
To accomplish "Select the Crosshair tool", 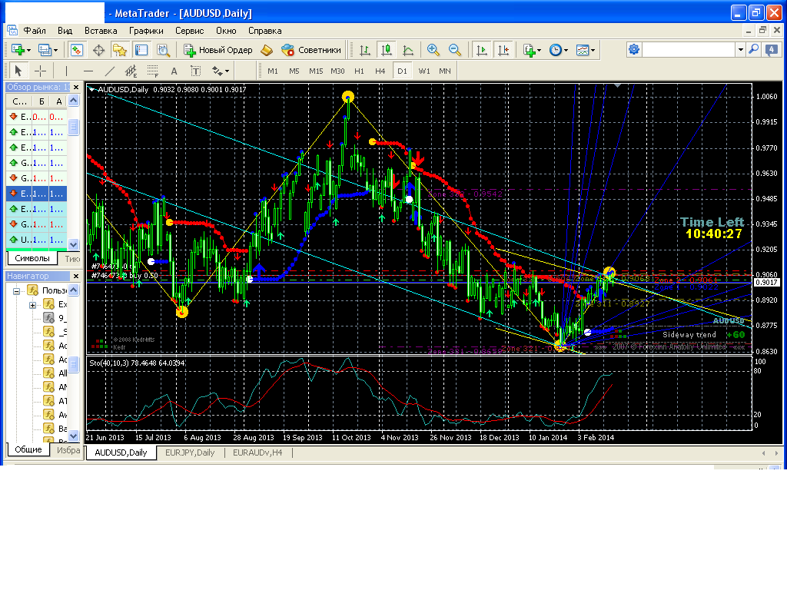I will [x=41, y=71].
